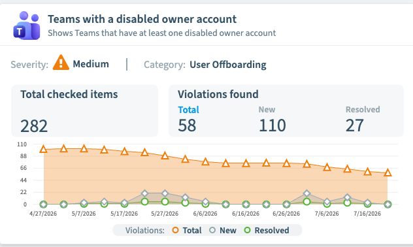The width and height of the screenshot is (413, 247).
Task: Select the Resolved violations tab
Action: click(x=363, y=110)
